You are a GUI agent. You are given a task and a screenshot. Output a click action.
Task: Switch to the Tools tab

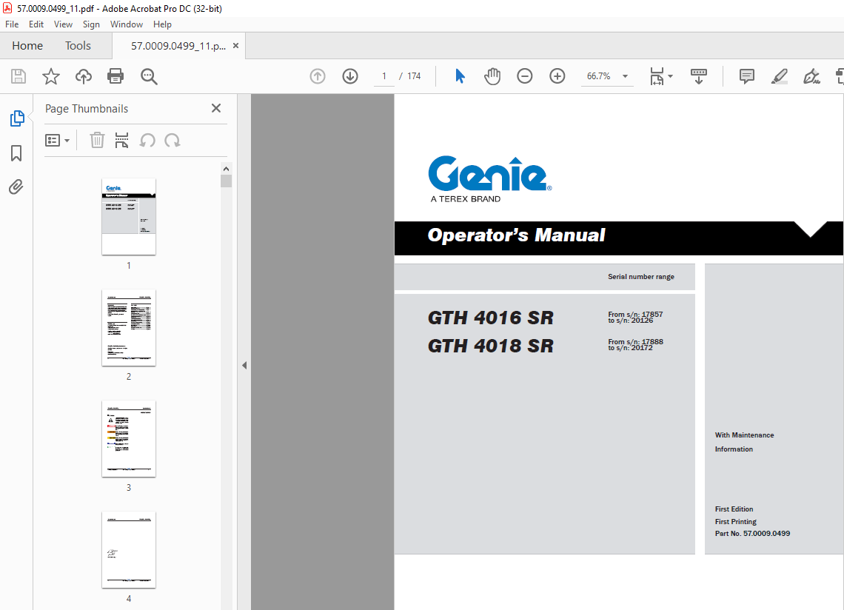click(x=78, y=46)
